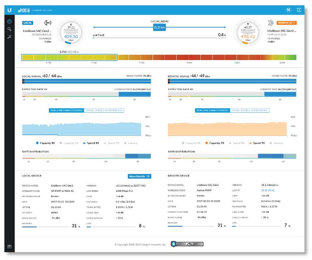
Task: Open the Tools wand icon in the sidebar
Action: [9, 37]
